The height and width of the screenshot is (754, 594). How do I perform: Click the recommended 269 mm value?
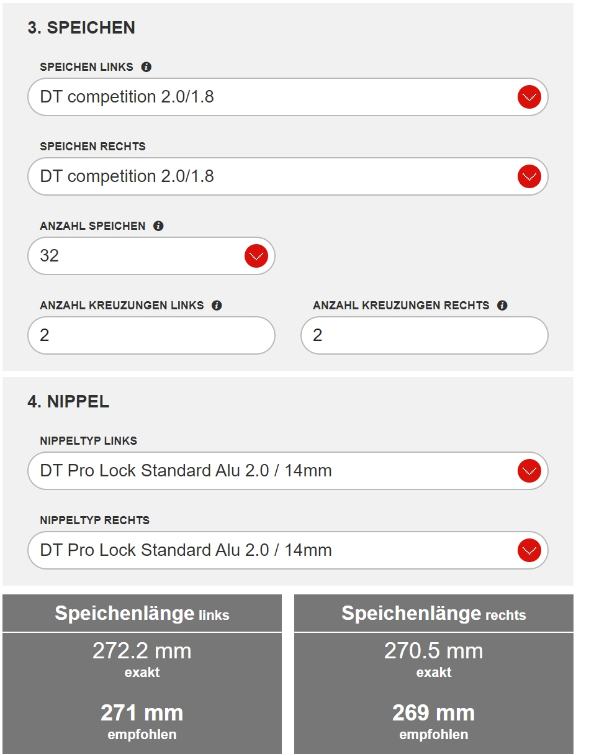tap(433, 713)
